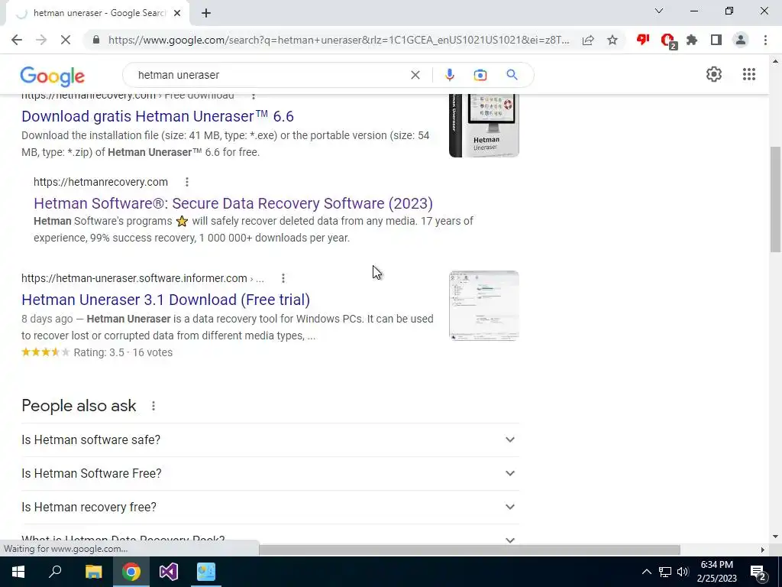Stop loading the page
The height and width of the screenshot is (587, 782).
coord(66,40)
